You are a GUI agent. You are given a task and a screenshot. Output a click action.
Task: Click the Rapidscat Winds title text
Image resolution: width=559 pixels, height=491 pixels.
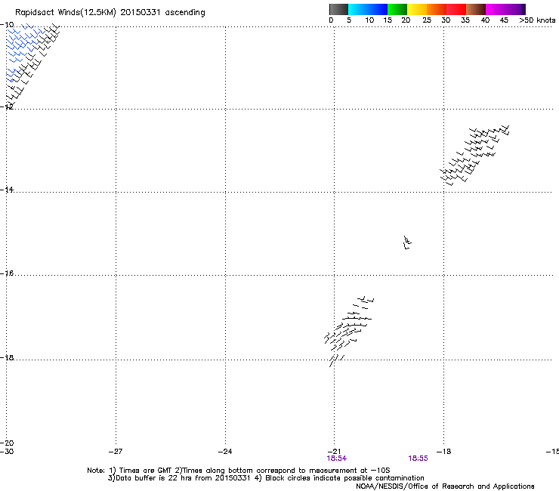(x=110, y=13)
